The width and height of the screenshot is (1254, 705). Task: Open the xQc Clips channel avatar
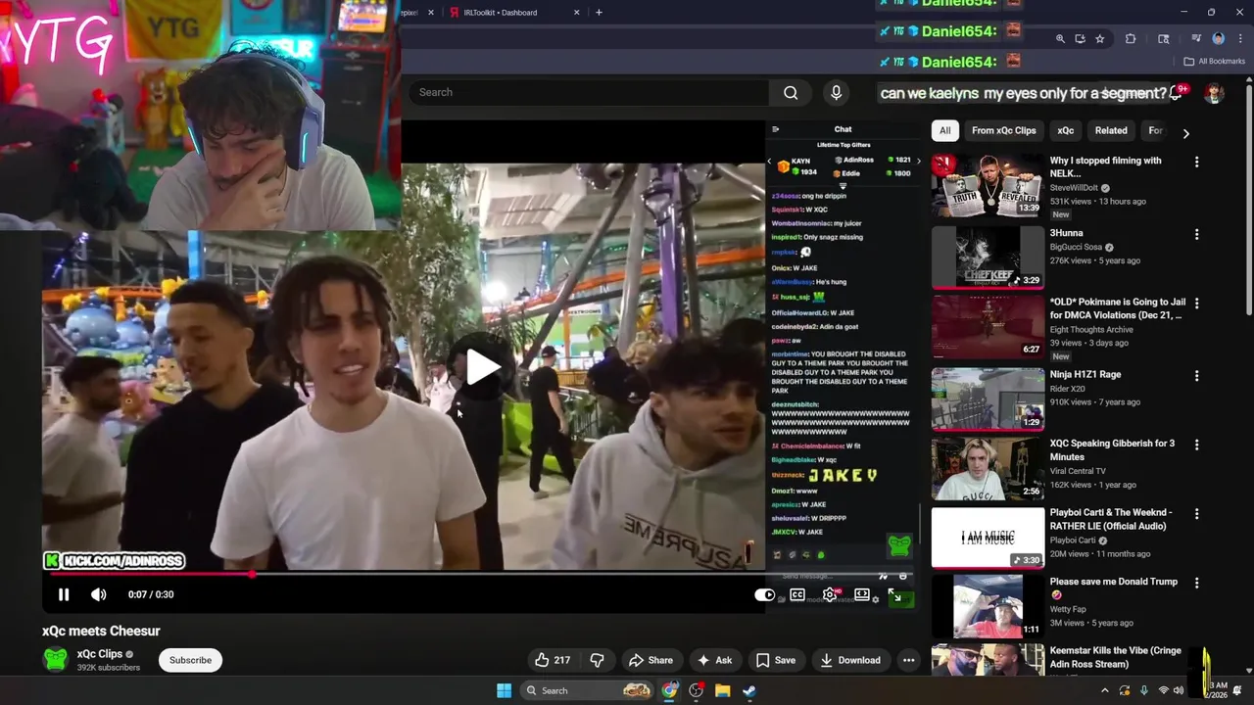pos(56,660)
